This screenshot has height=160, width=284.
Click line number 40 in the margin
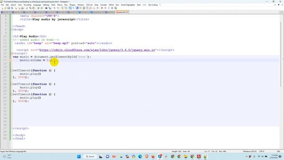pyautogui.click(x=5, y=138)
